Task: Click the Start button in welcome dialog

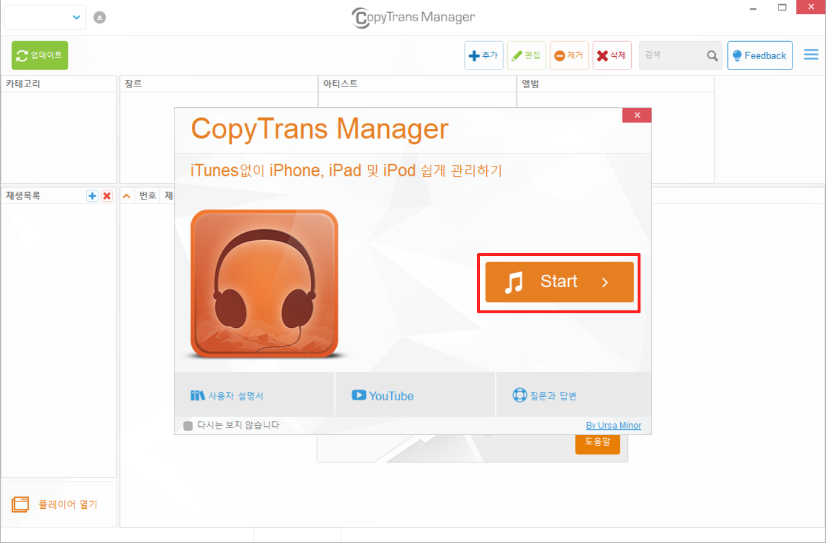Action: click(x=559, y=282)
